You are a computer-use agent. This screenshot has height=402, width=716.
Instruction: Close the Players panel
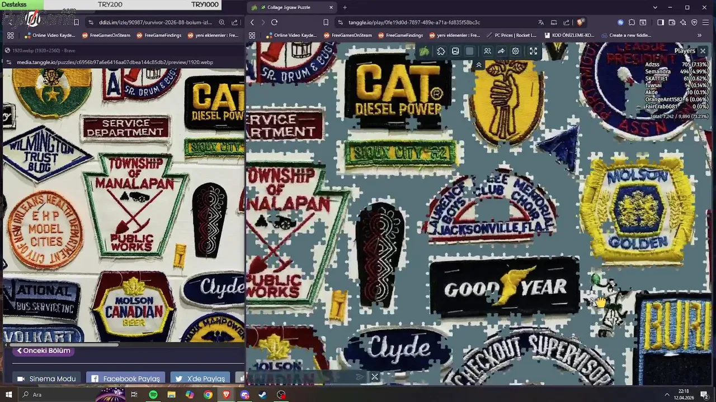(x=703, y=51)
